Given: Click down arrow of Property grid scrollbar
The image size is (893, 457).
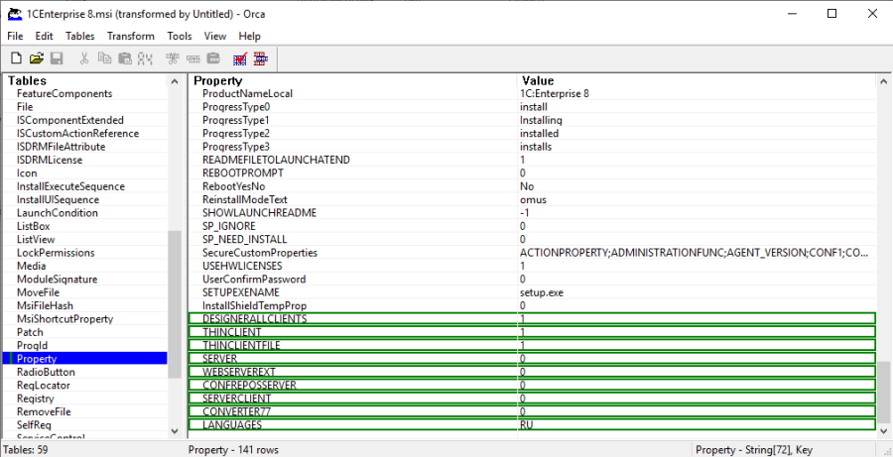Looking at the screenshot, I should (x=883, y=431).
